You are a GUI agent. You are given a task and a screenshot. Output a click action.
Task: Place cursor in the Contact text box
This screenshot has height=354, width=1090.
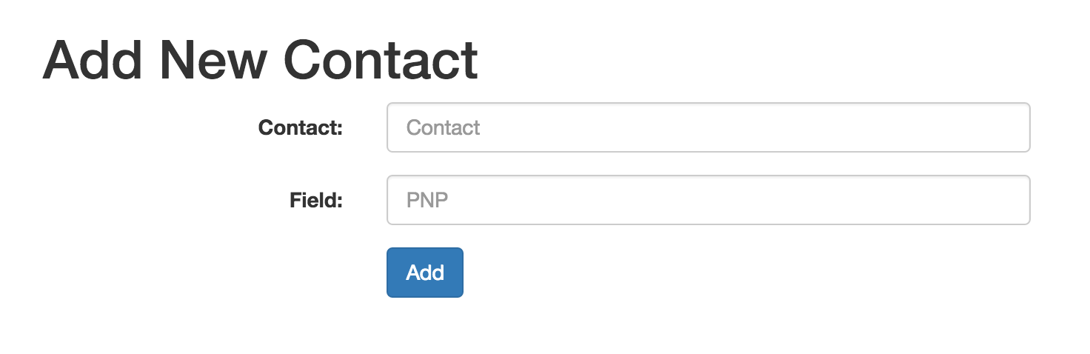[709, 127]
